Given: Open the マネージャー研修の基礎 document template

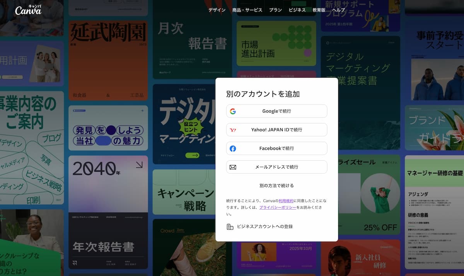Looking at the screenshot, I should 434,212.
